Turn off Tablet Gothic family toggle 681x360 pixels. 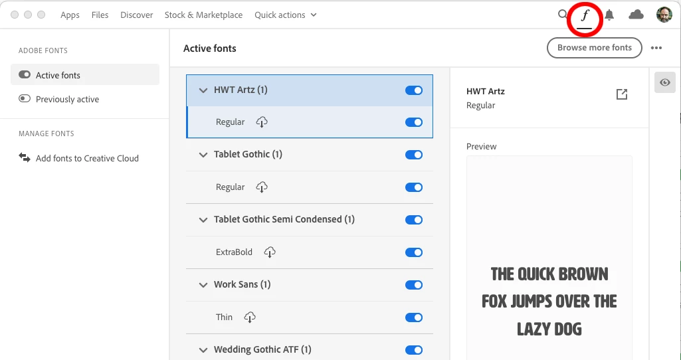[414, 155]
